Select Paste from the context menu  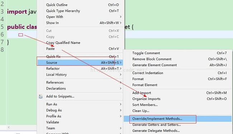[80, 49]
